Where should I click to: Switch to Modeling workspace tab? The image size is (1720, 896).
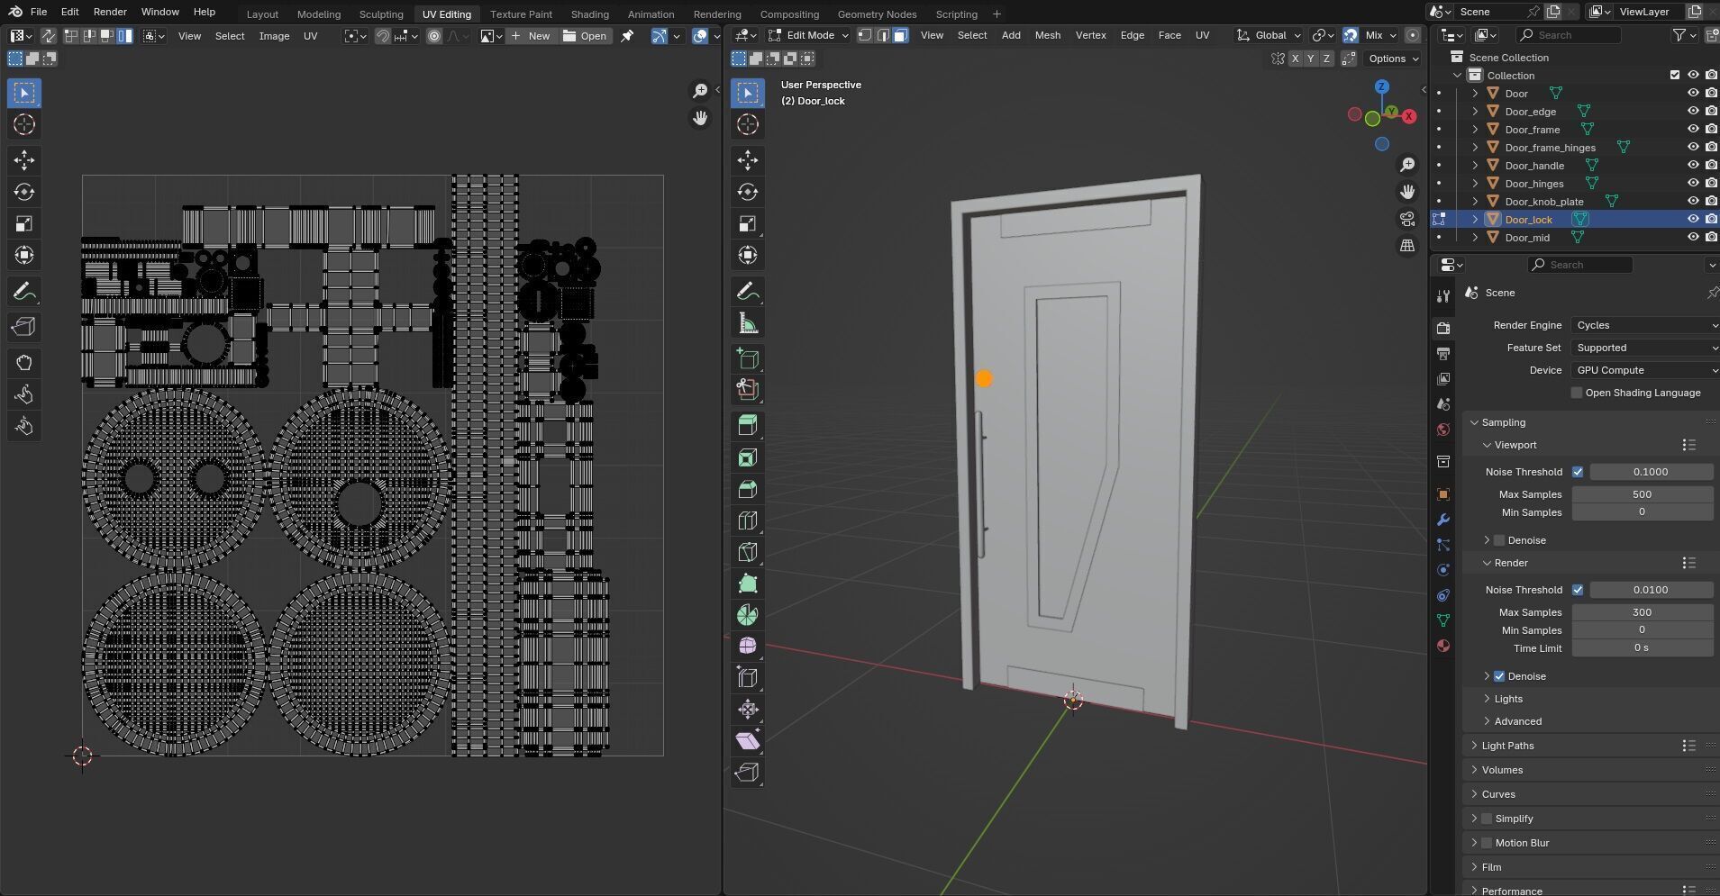point(319,14)
